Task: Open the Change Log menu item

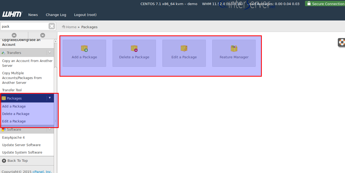Action: click(x=56, y=15)
